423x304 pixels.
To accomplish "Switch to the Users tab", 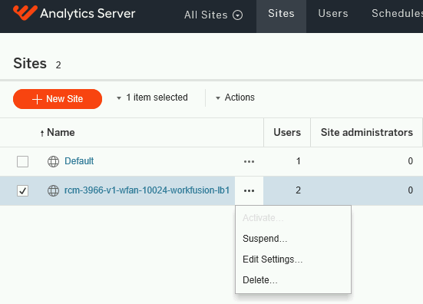I will [333, 14].
